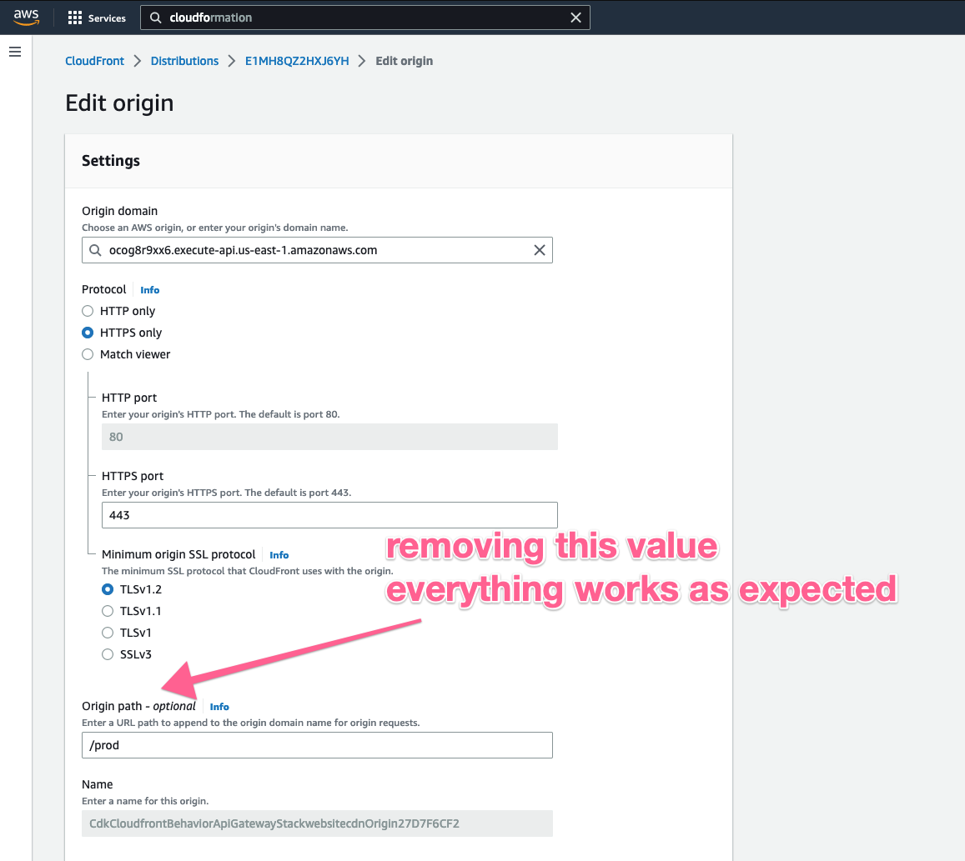The height and width of the screenshot is (861, 965).
Task: Select HTTPS only protocol
Action: 88,333
